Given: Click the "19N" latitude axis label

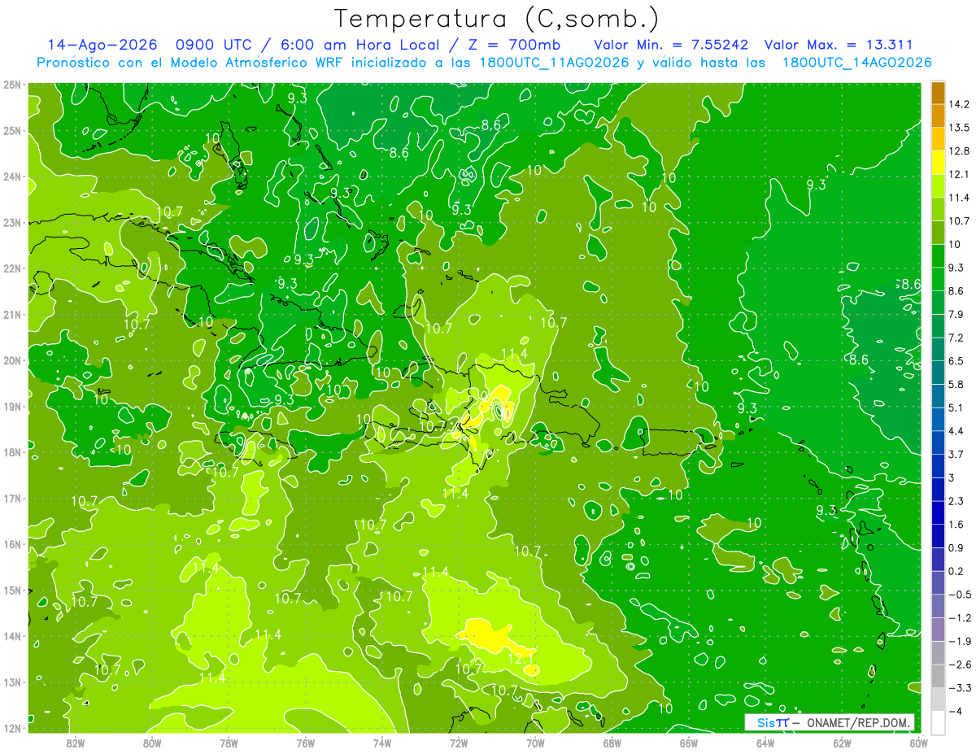Looking at the screenshot, I should pyautogui.click(x=12, y=406).
